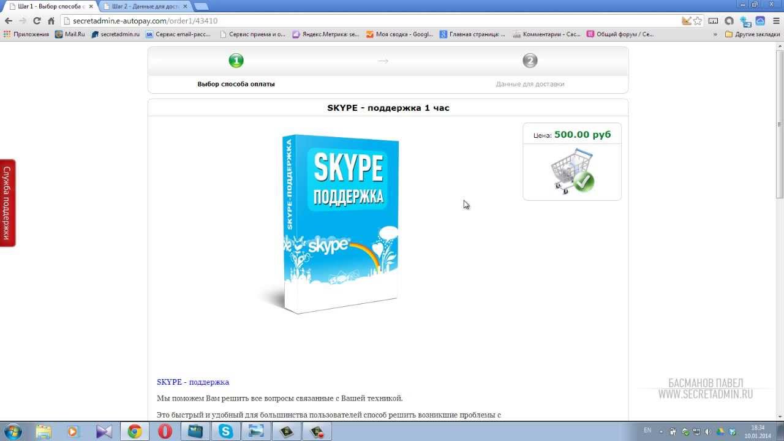Open a new browser tab
This screenshot has height=441, width=784.
(x=201, y=6)
